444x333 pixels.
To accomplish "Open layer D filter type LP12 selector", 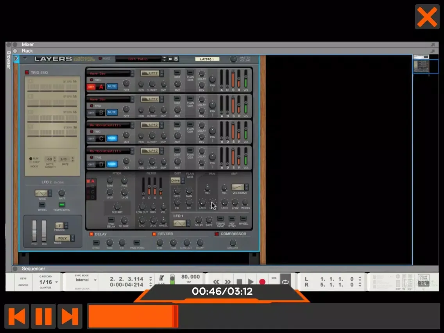I will tap(152, 151).
